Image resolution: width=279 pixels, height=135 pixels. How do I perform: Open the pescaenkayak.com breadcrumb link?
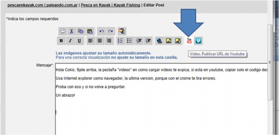(x=25, y=5)
